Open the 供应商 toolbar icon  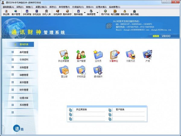click(x=6, y=12)
